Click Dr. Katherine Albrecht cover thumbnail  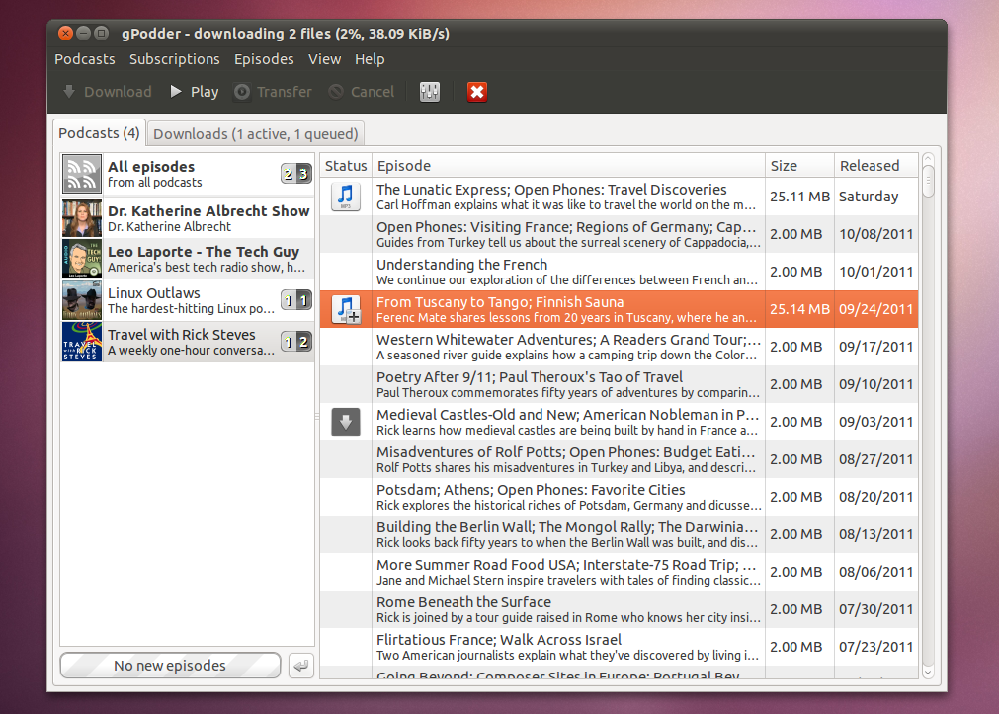coord(82,218)
